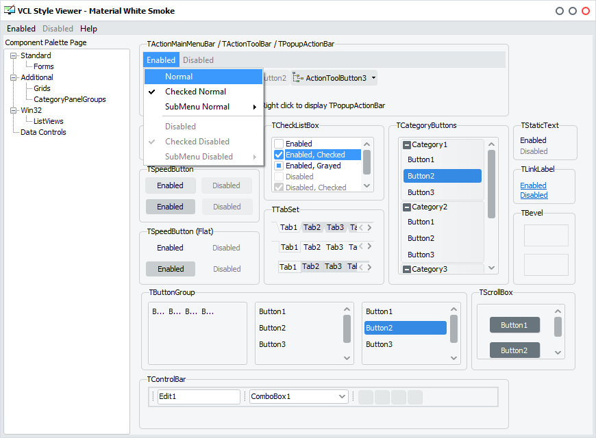Click Button3 under Category1
The image size is (596, 438).
coord(442,192)
